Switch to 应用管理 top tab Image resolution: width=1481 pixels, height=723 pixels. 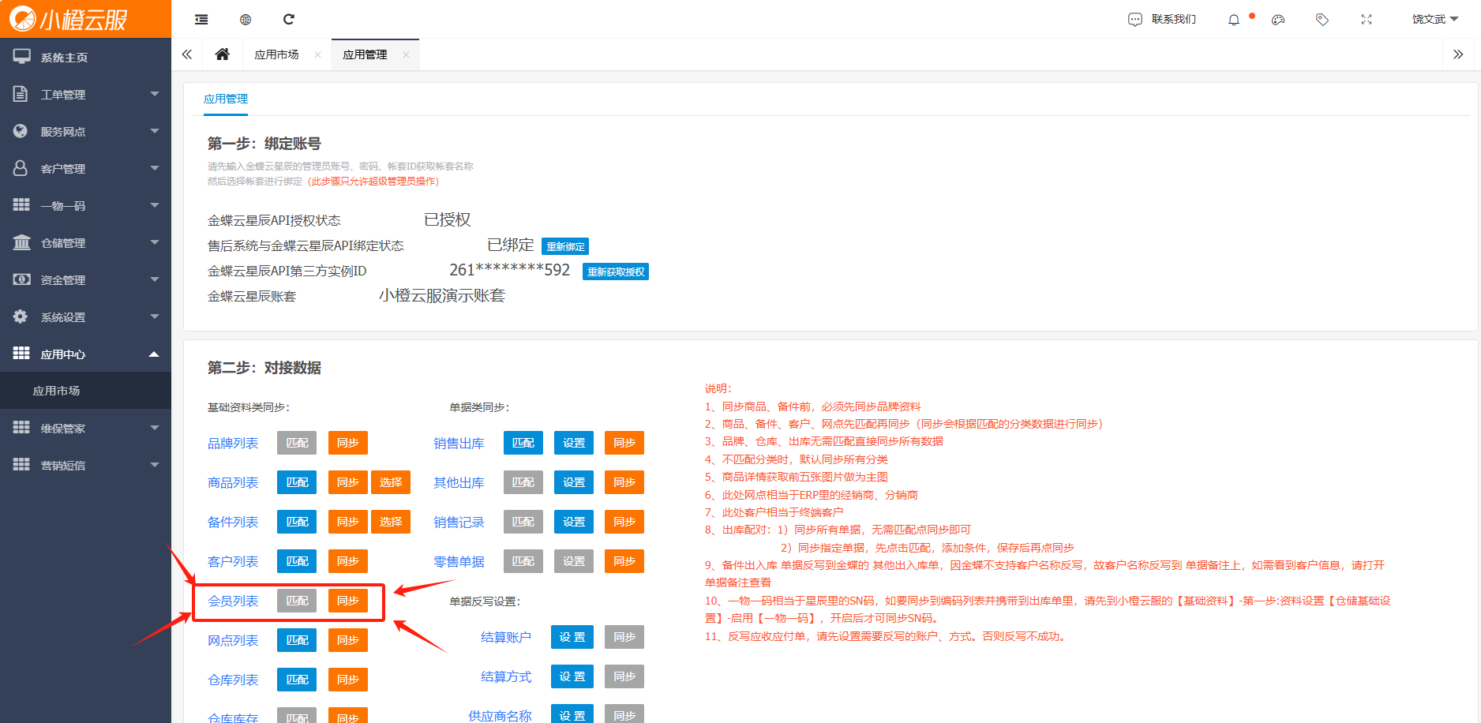click(x=365, y=54)
